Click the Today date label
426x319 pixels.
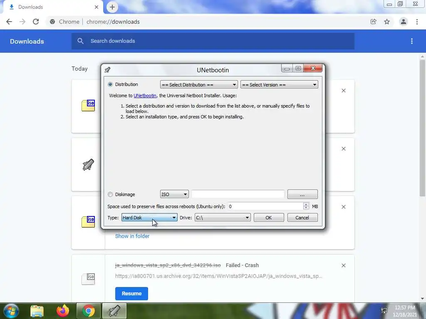79,69
